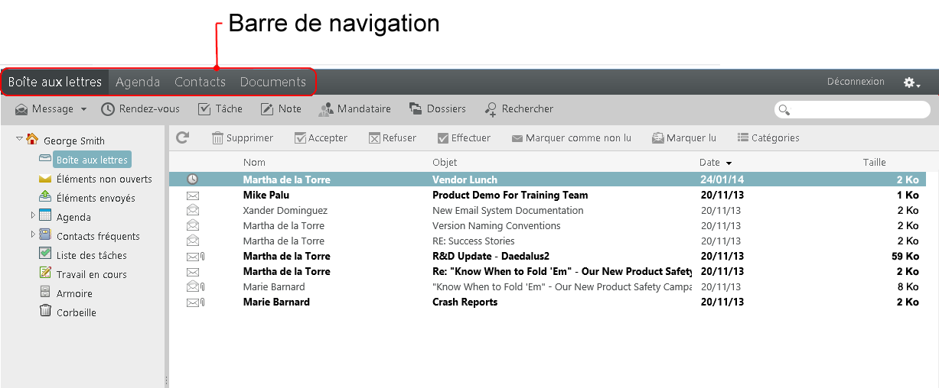939x388 pixels.
Task: Click Supprimer to delete item
Action: pos(243,138)
